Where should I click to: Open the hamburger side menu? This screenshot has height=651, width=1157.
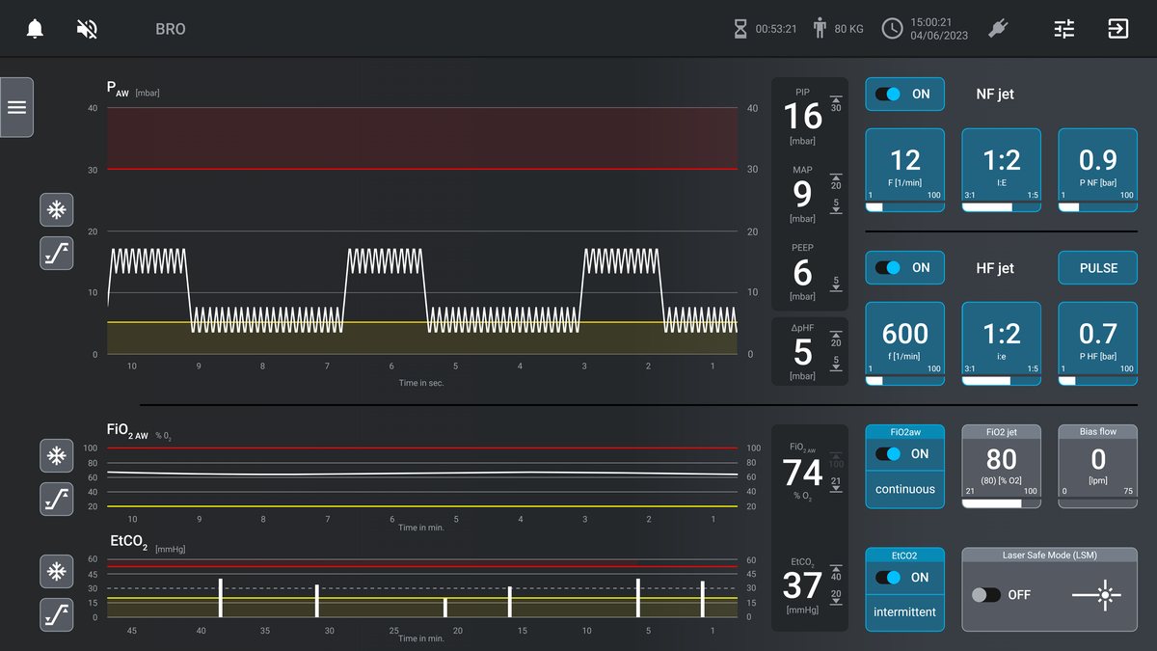(16, 107)
